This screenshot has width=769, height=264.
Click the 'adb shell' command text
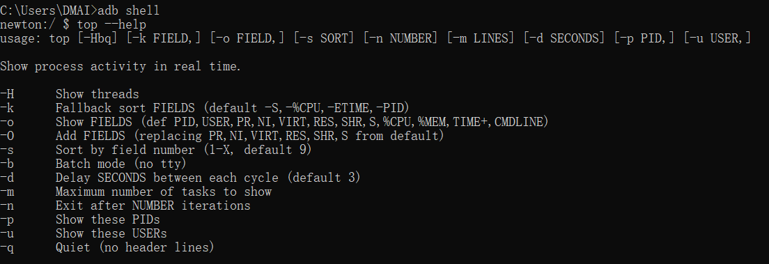point(128,10)
